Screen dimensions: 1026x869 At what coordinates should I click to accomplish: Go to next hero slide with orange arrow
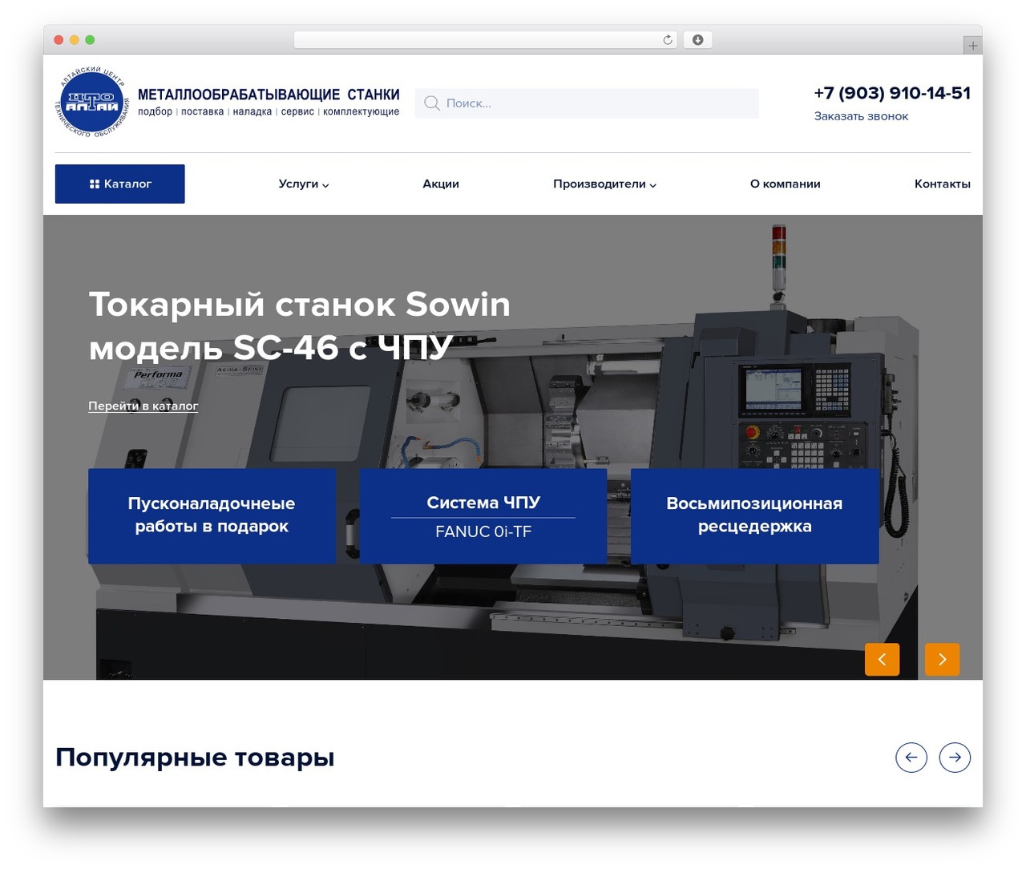coord(942,660)
